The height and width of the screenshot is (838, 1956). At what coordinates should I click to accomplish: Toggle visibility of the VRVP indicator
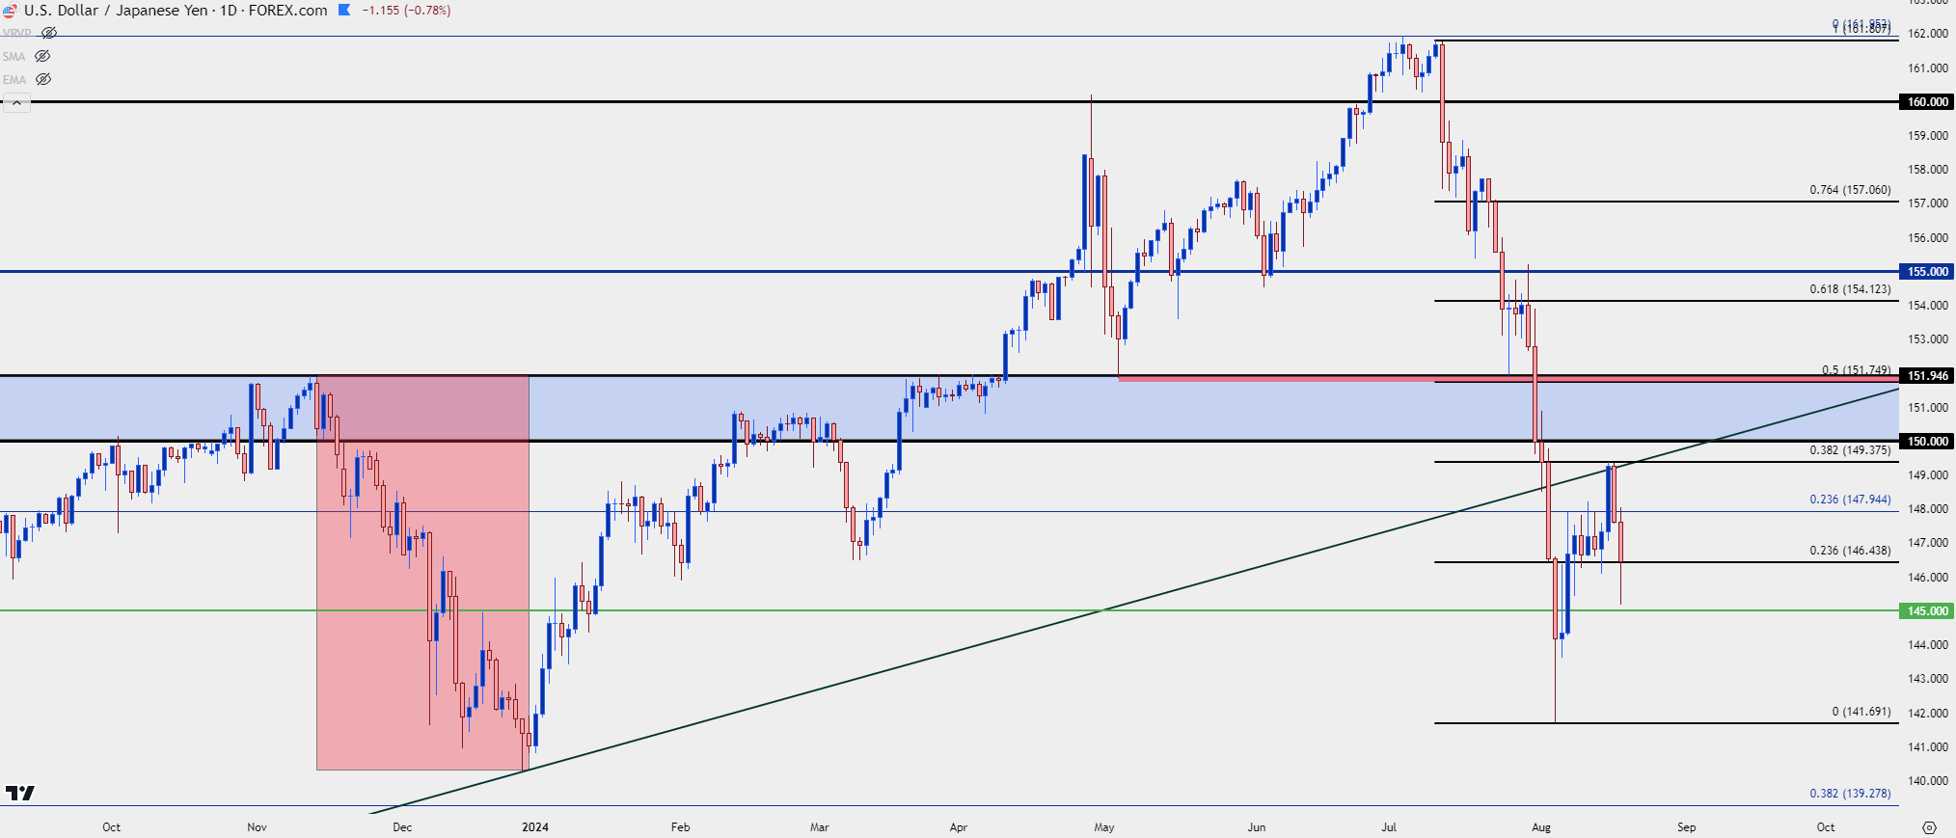tap(49, 33)
